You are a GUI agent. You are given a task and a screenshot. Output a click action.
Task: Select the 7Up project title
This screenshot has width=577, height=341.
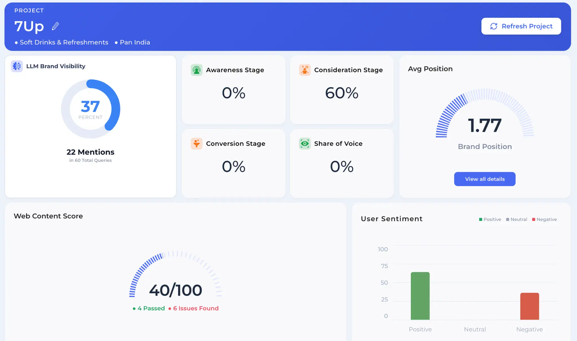coord(29,26)
